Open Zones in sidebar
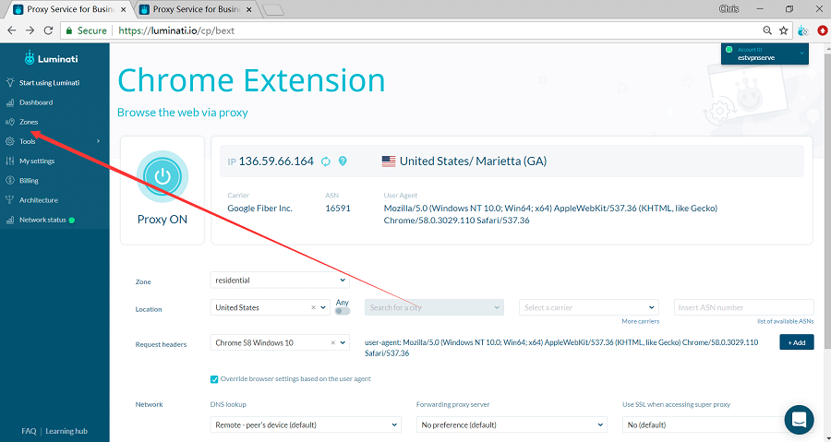Image resolution: width=831 pixels, height=442 pixels. (x=29, y=122)
